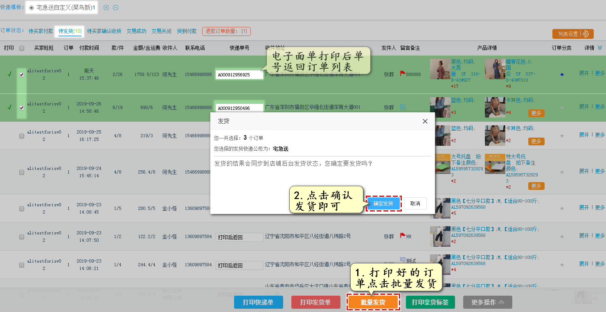Check the order paid 2019-09-25 16:17:25
This screenshot has height=312, width=606.
[x=22, y=136]
